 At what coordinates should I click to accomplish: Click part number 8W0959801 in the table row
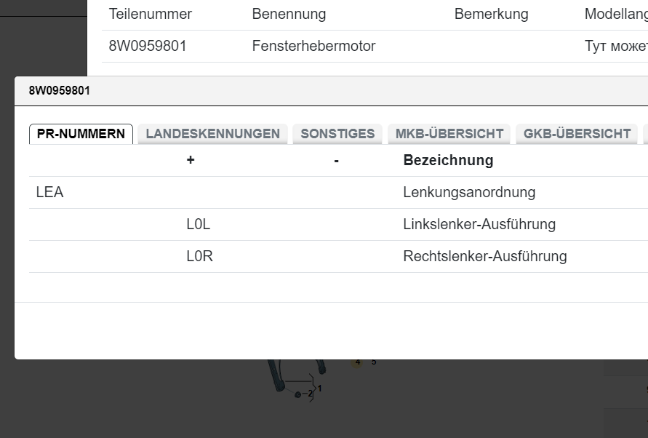(148, 46)
